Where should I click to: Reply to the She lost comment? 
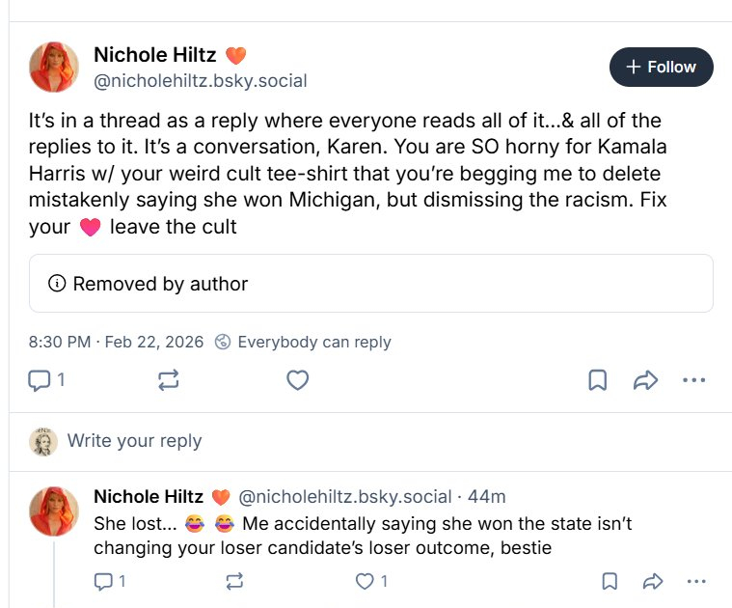click(x=104, y=581)
